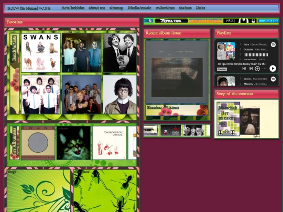Select the 'Outside' track row
The image size is (283, 212).
254,49
